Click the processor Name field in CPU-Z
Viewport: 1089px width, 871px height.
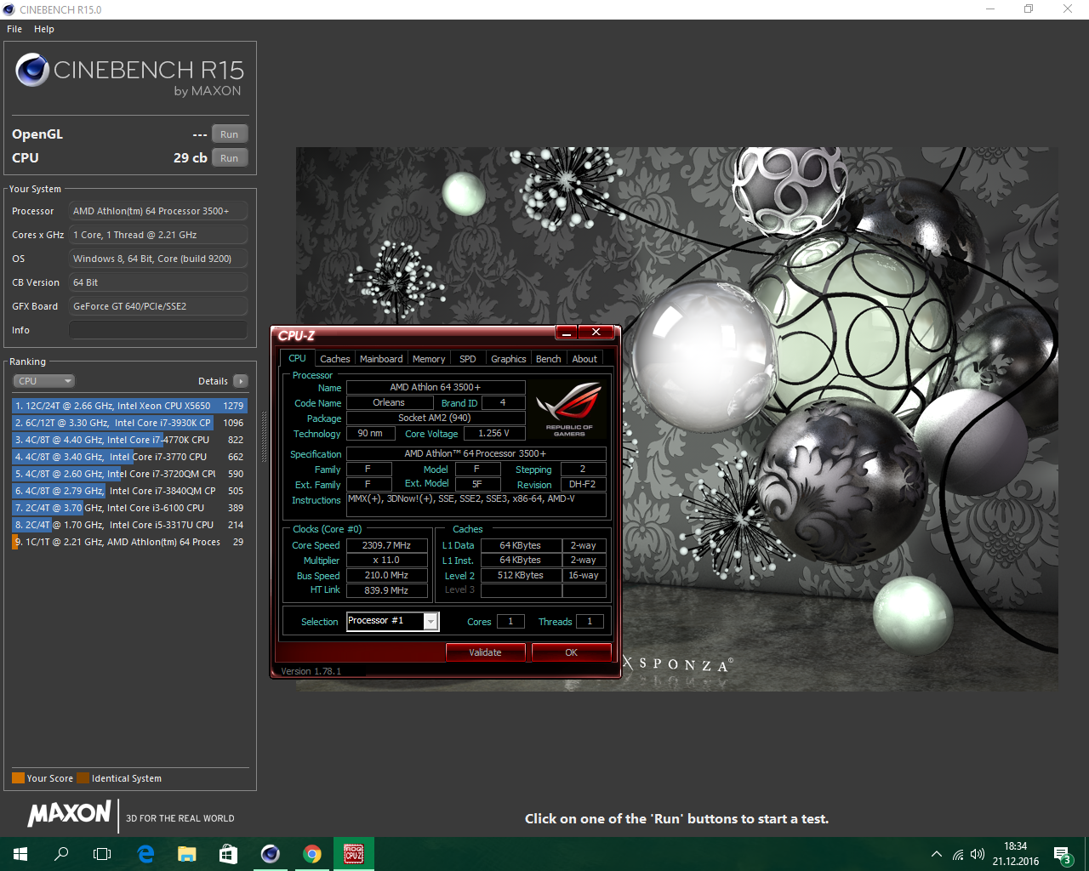pyautogui.click(x=435, y=387)
